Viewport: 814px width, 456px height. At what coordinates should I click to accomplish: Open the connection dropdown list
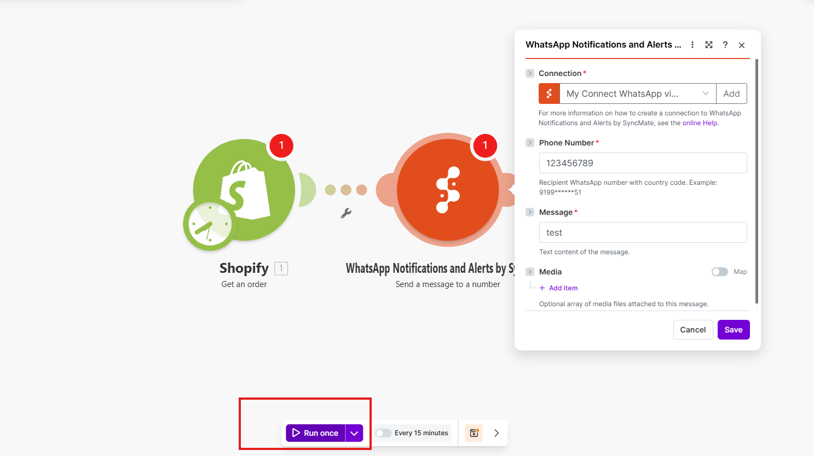[706, 93]
